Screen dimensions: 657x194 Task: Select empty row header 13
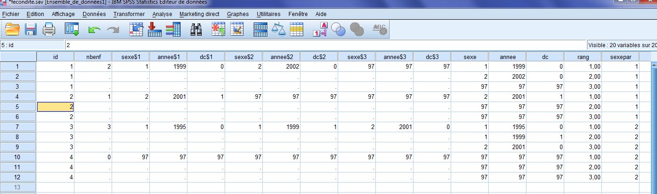pos(18,187)
